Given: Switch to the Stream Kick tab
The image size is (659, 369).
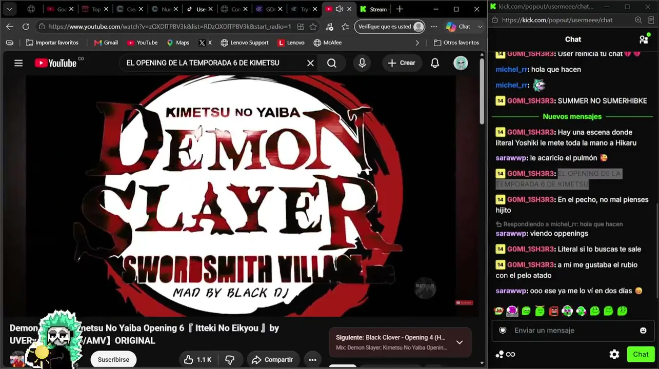Looking at the screenshot, I should point(373,9).
